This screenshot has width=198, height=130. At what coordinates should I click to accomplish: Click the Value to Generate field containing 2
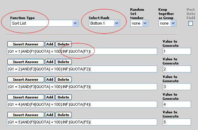[177, 69]
